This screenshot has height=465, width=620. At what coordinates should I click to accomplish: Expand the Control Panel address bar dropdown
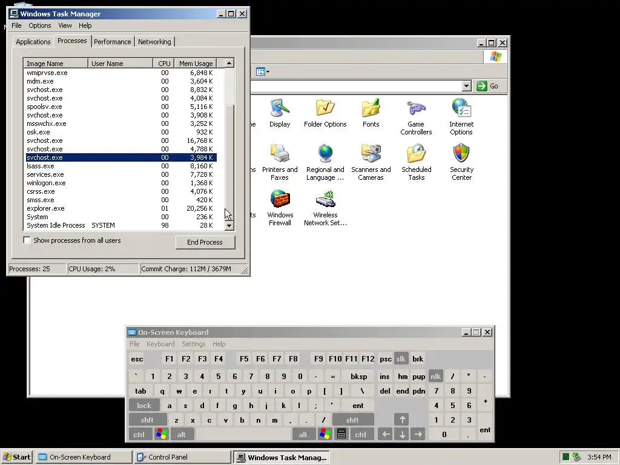[467, 86]
